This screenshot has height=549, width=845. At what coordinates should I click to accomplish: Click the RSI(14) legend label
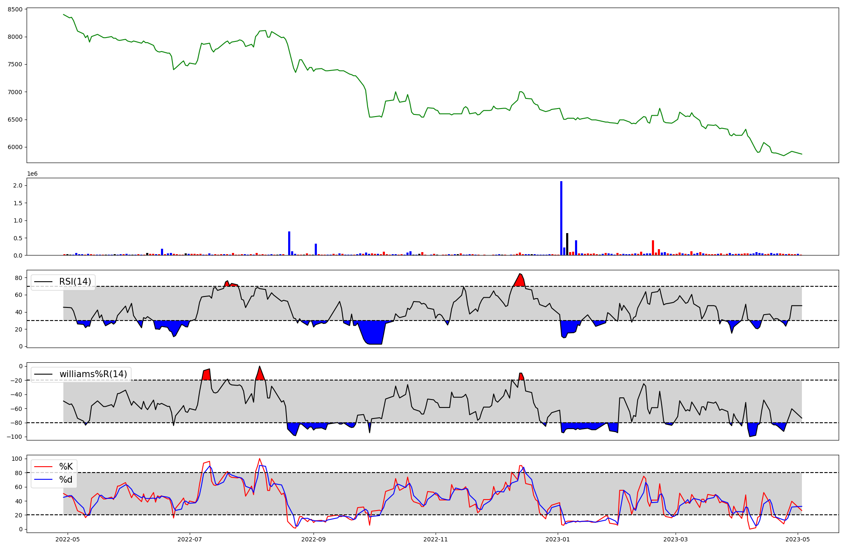point(75,282)
